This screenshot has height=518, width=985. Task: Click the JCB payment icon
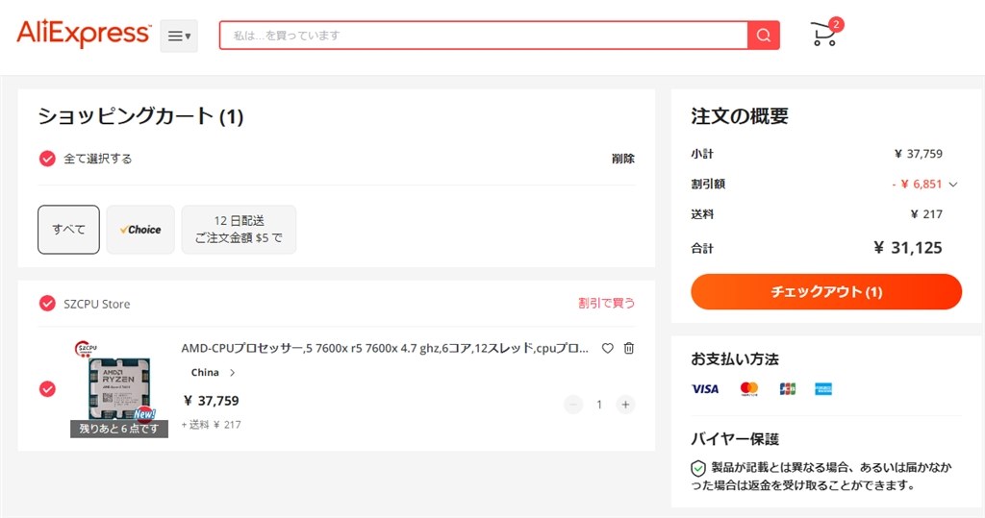[787, 388]
